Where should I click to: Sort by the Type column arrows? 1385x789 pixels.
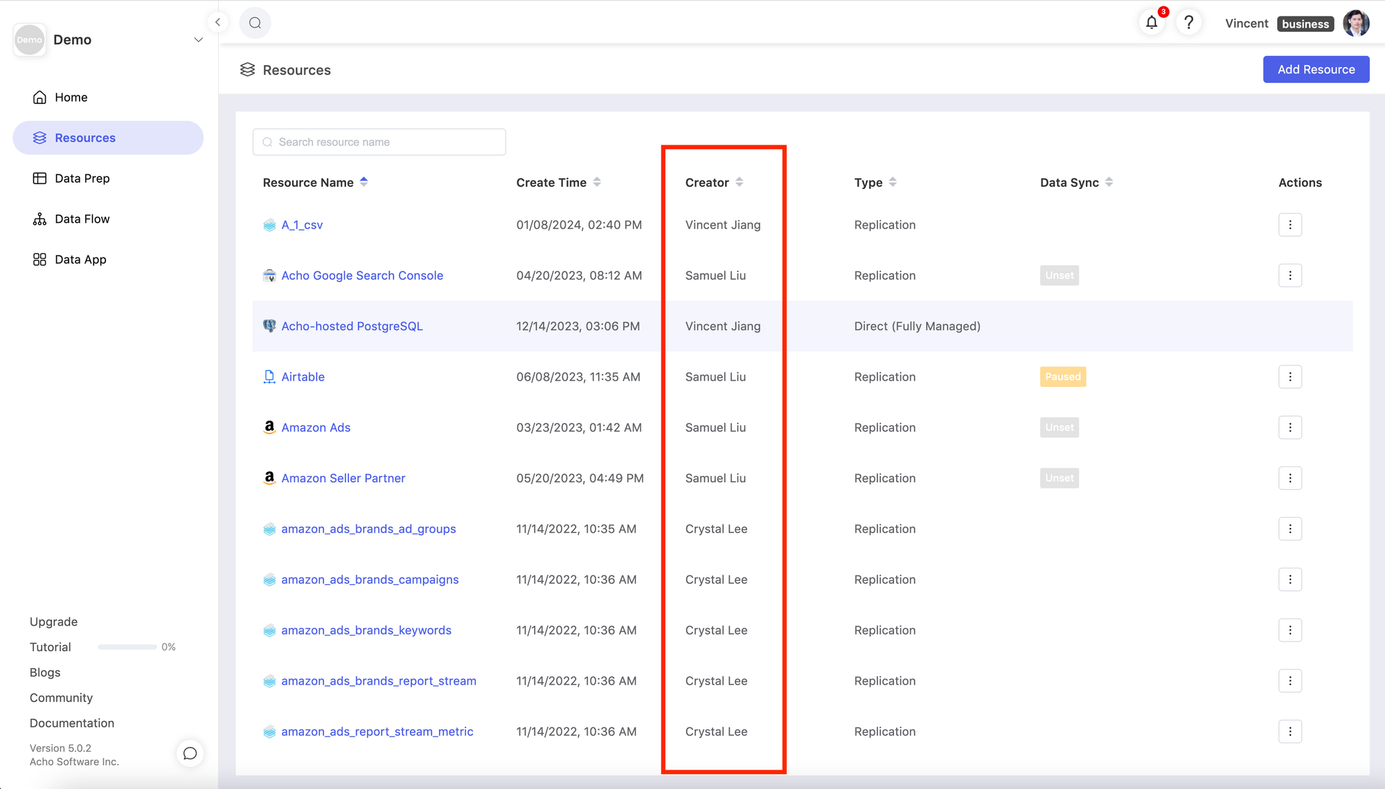(893, 182)
